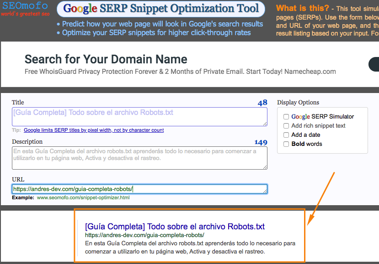This screenshot has height=264, width=379.
Task: Click the Namecheap.com ad description text
Action: point(180,72)
